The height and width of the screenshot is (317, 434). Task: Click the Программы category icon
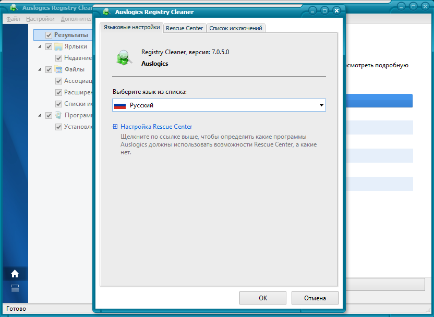(x=58, y=115)
